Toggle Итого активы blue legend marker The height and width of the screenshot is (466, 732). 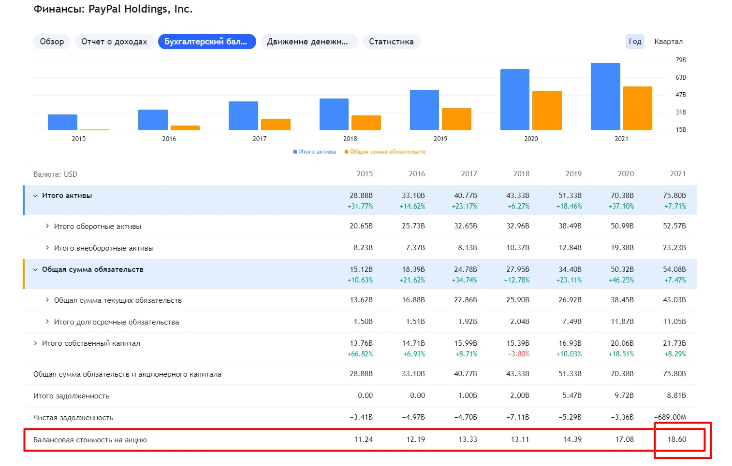tap(295, 152)
